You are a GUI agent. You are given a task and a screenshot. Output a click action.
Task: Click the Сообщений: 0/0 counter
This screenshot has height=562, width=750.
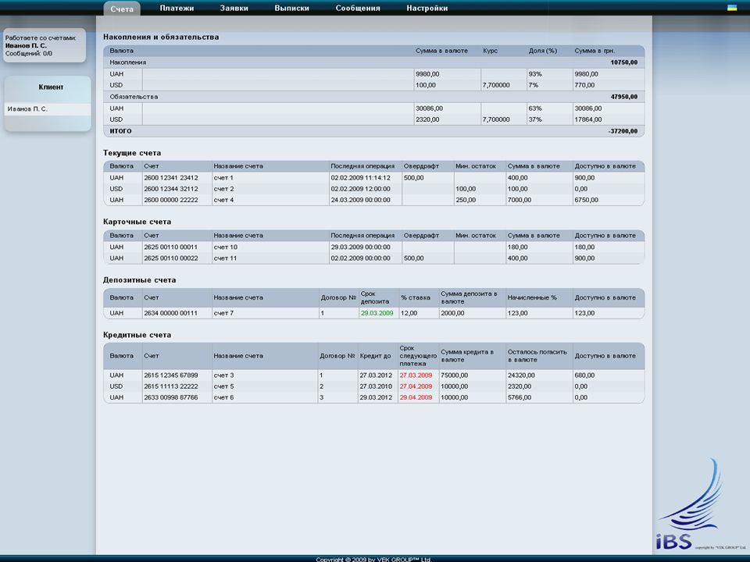29,54
